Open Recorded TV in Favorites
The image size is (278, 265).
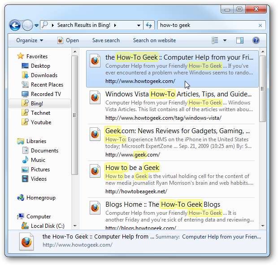pyautogui.click(x=46, y=94)
